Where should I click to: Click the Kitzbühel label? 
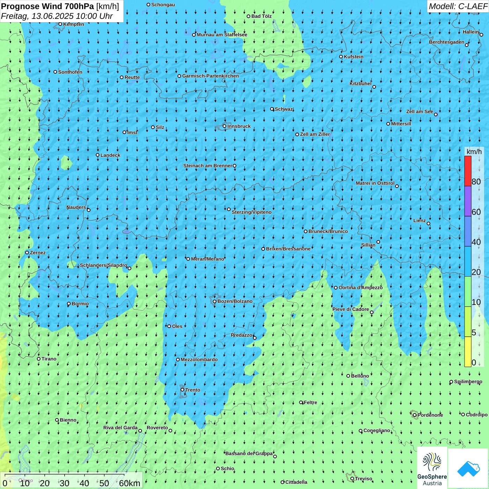tap(360, 83)
